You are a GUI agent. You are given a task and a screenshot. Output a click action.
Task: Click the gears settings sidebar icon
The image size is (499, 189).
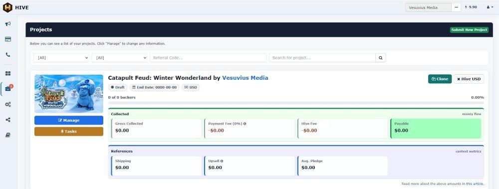(8, 104)
